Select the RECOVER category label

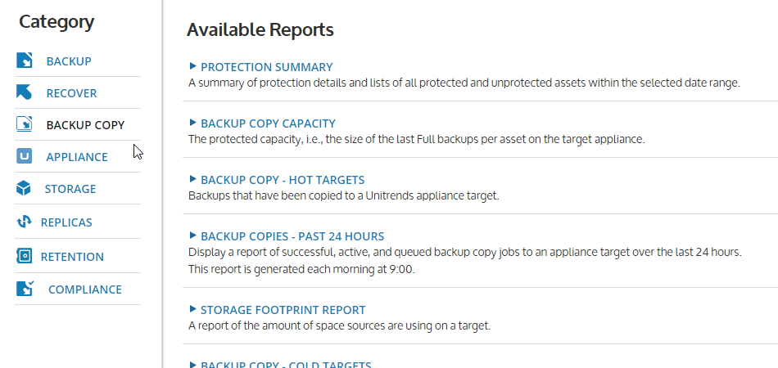[x=71, y=93]
